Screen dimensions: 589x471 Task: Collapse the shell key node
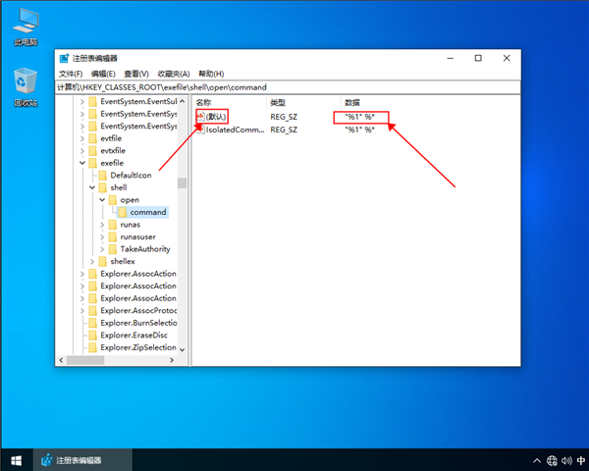click(91, 187)
